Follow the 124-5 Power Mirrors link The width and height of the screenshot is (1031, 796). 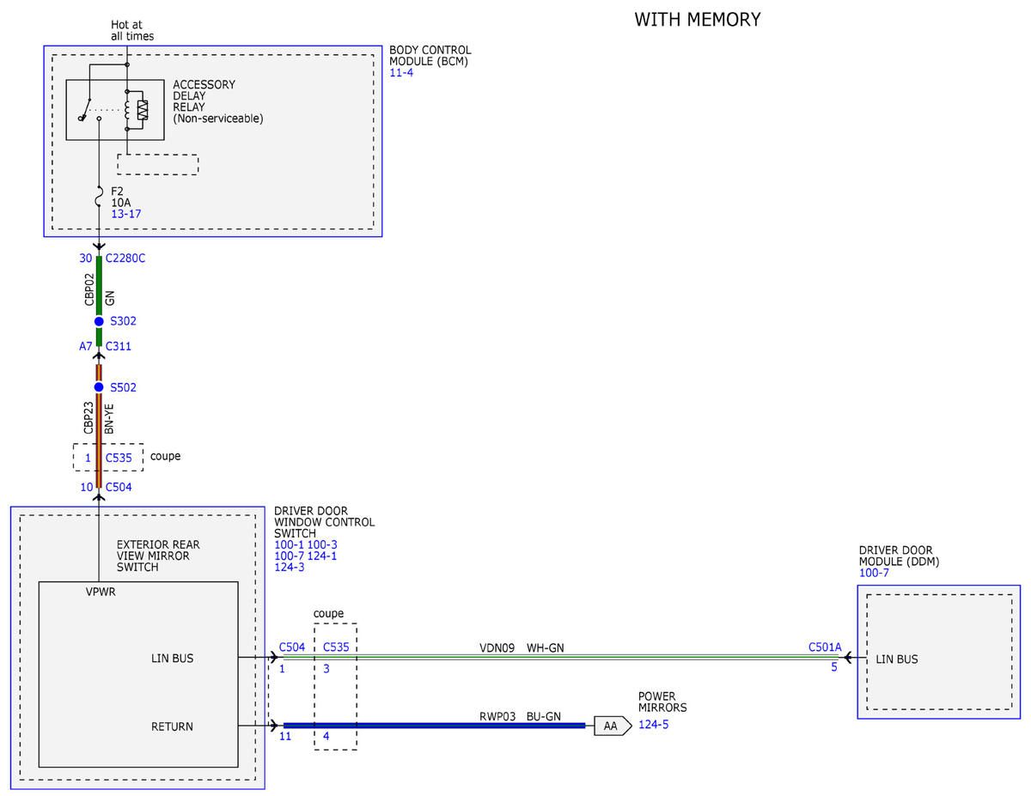click(653, 726)
